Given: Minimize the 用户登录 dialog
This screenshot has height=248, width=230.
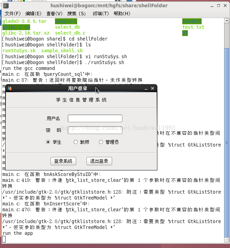Looking at the screenshot, I should coord(146,89).
